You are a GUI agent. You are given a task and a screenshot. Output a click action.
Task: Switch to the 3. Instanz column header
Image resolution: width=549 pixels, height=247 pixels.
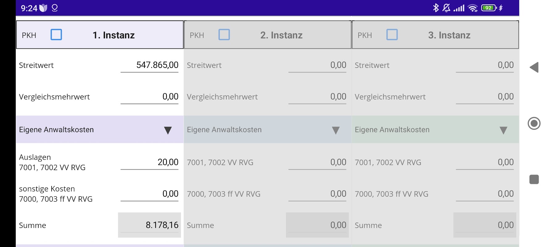coord(449,35)
